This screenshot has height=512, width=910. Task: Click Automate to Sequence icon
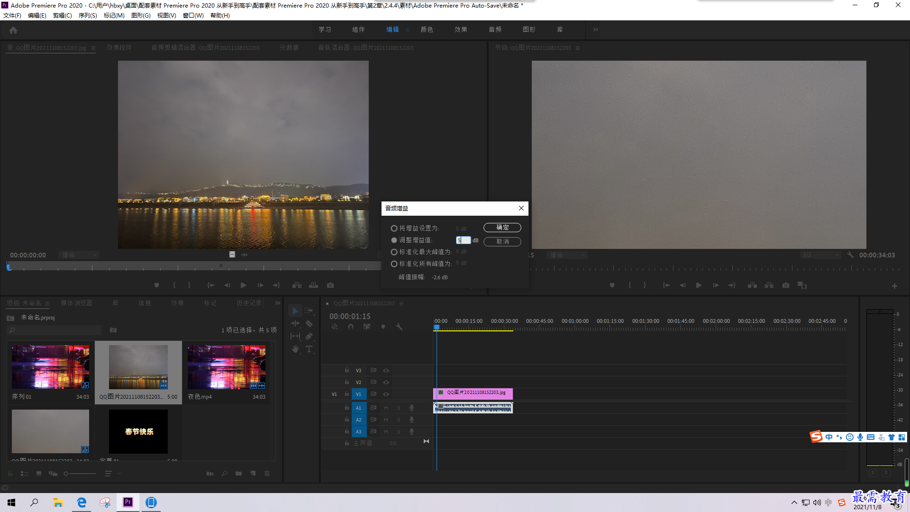click(210, 473)
